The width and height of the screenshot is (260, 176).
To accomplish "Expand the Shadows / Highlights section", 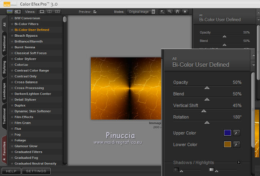I will [239, 162].
